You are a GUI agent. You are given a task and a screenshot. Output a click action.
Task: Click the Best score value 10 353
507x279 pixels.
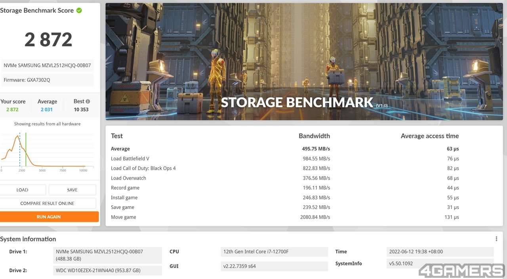pos(81,110)
